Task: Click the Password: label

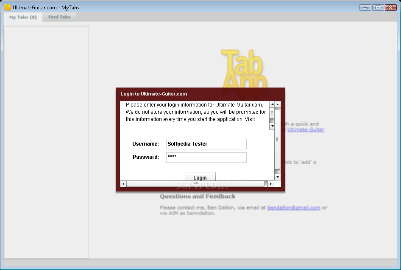Action: point(146,157)
